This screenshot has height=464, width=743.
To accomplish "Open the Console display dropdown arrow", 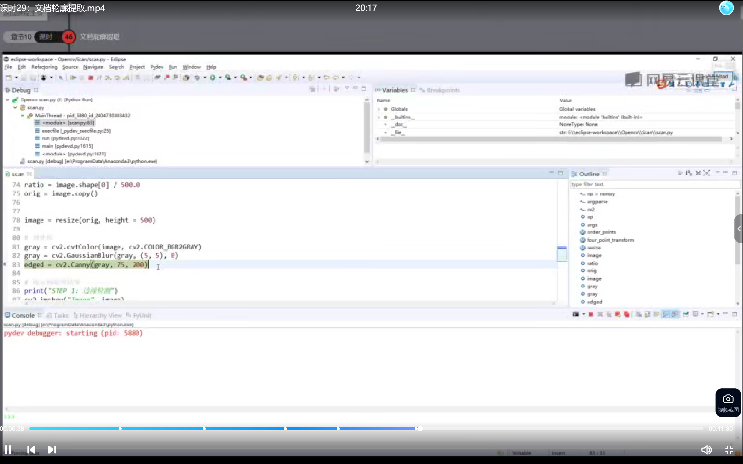I will coord(702,314).
